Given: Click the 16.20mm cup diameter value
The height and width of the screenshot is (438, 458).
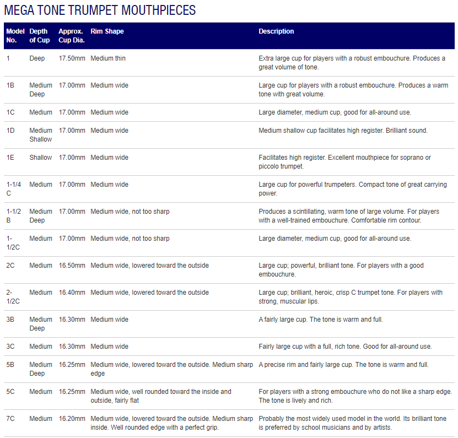Looking at the screenshot, I should pos(72,419).
